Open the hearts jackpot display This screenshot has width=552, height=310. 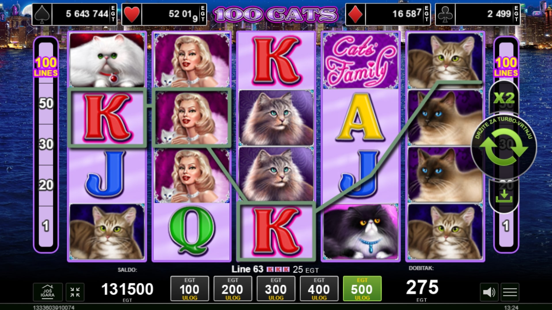pyautogui.click(x=164, y=14)
